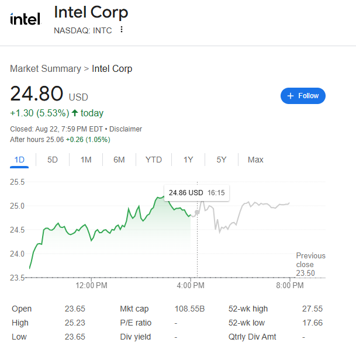Click the green up arrow next to today
The width and height of the screenshot is (356, 346).
75,113
